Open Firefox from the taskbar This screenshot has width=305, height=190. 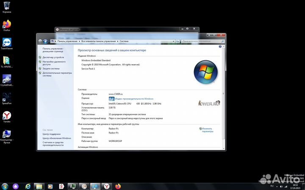click(x=118, y=187)
